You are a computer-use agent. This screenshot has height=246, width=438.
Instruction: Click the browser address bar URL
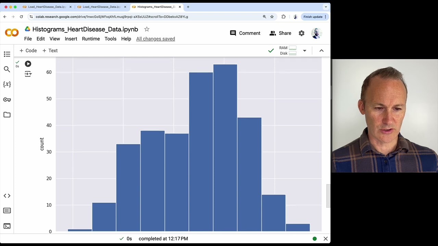pos(112,17)
